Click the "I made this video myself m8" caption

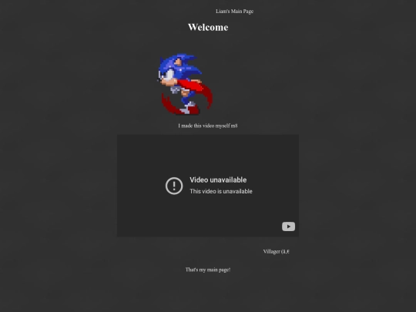(x=208, y=126)
